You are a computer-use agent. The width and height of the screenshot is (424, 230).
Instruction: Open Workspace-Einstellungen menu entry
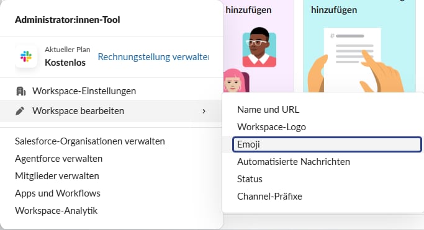tap(111, 91)
